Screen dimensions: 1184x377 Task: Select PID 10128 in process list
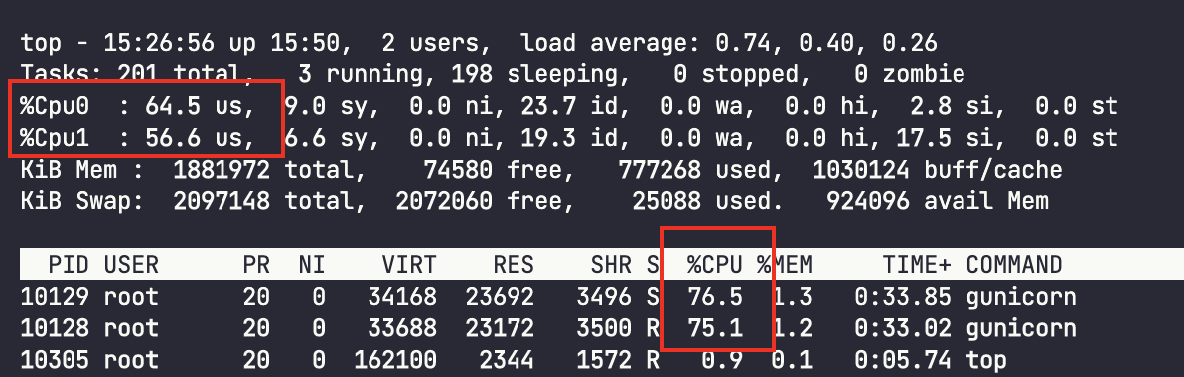(55, 328)
